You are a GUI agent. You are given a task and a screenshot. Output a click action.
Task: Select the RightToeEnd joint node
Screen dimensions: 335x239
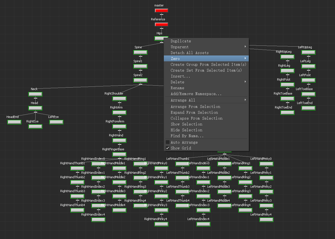[287, 112]
